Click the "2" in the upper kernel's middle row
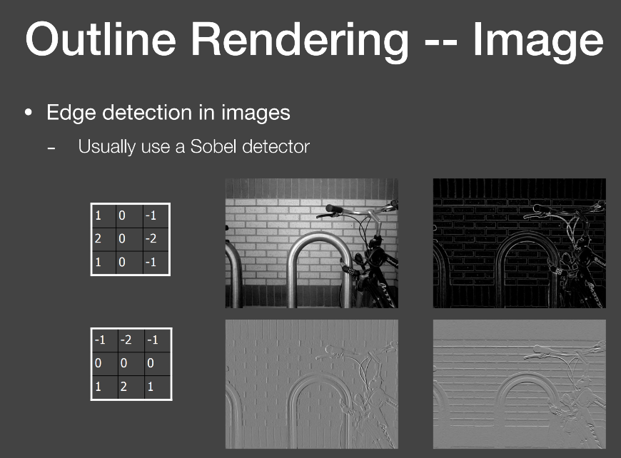Viewport: 621px width, 458px height. 99,239
